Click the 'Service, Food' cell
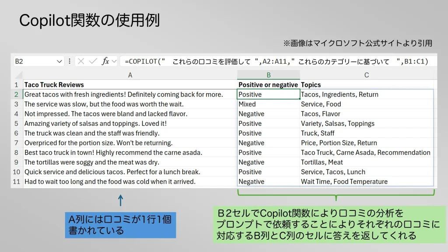Viewport: 448px width, 252px height. 367,104
